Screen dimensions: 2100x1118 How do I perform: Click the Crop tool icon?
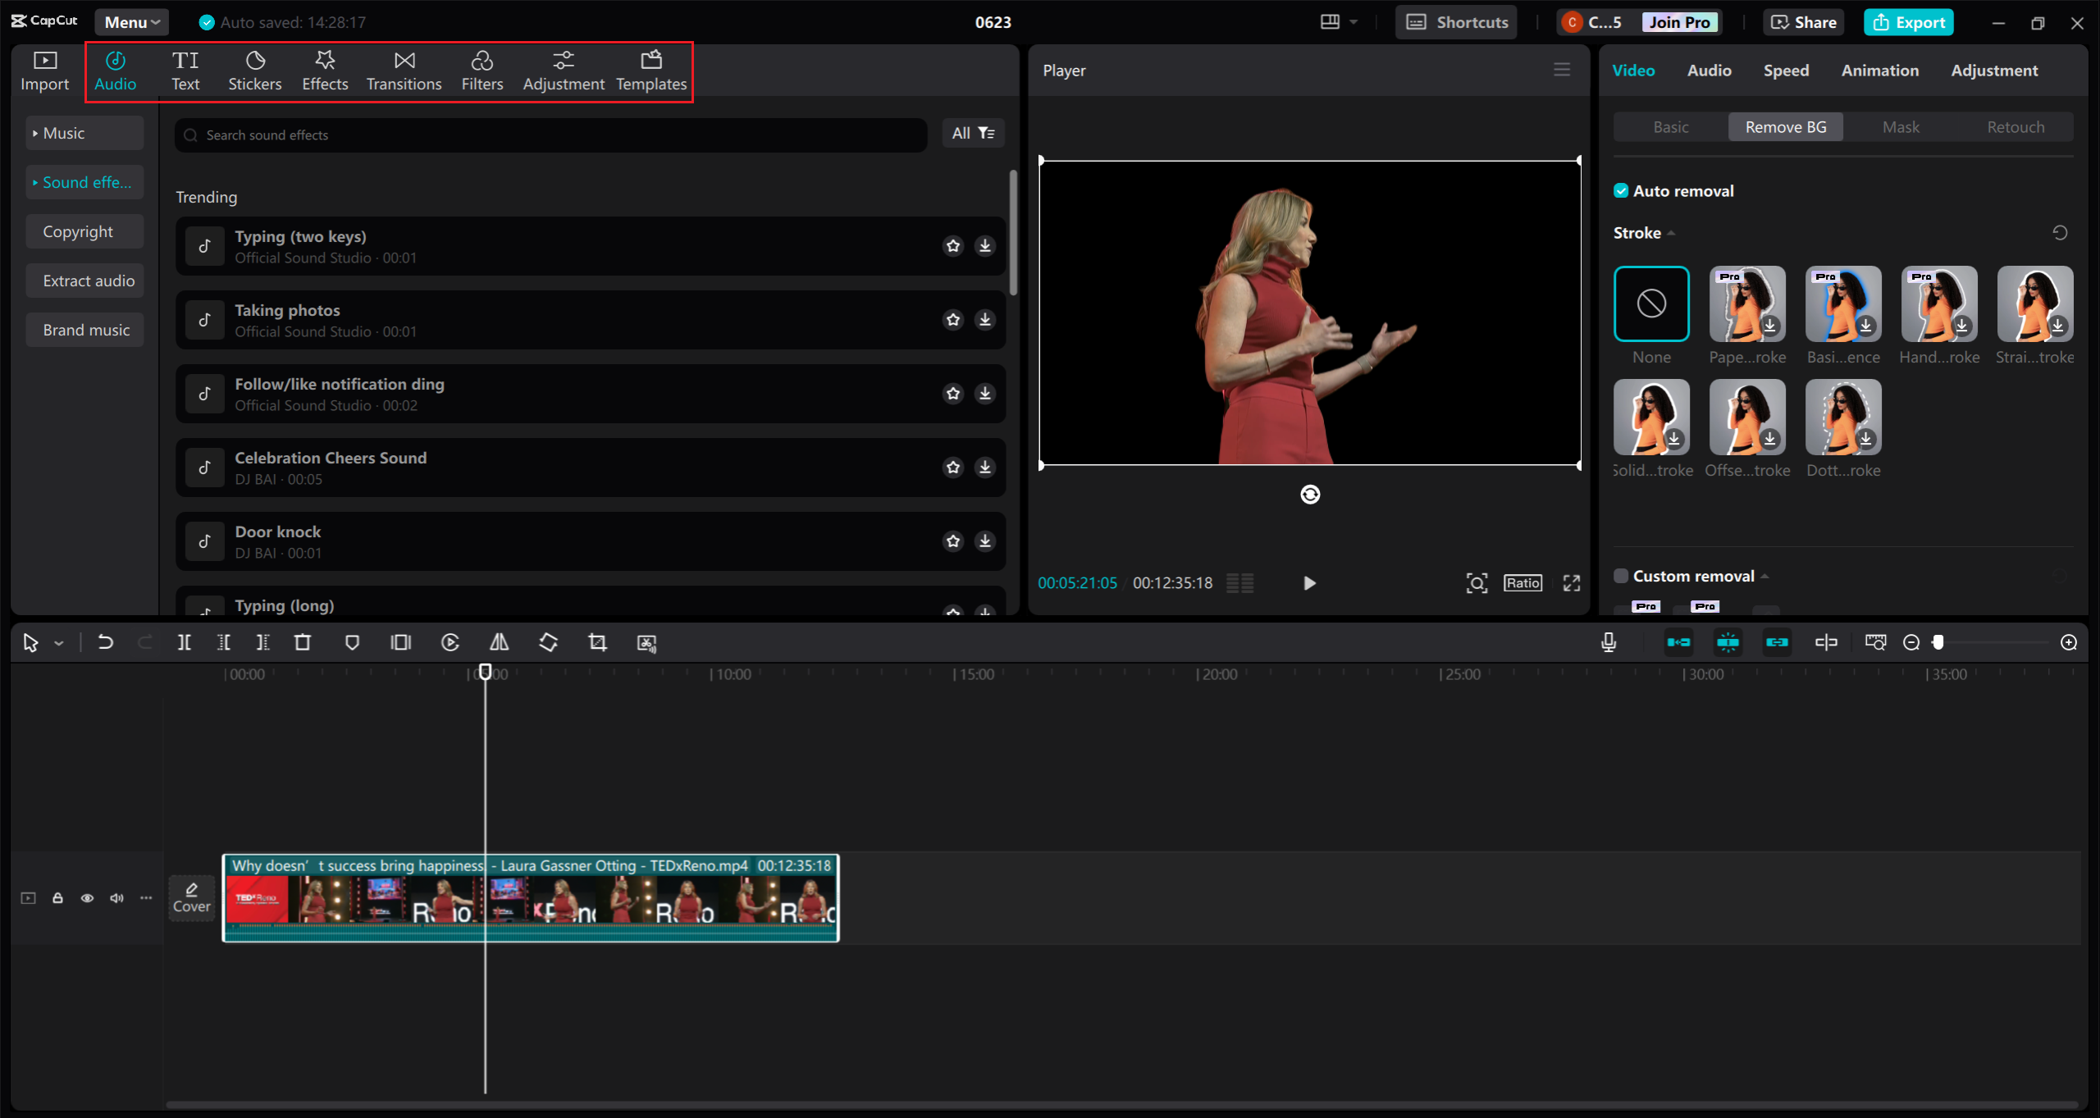point(597,642)
